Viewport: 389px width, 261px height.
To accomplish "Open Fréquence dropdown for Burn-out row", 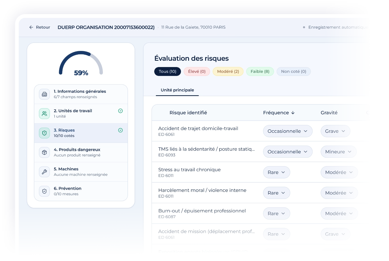I will coord(276,214).
